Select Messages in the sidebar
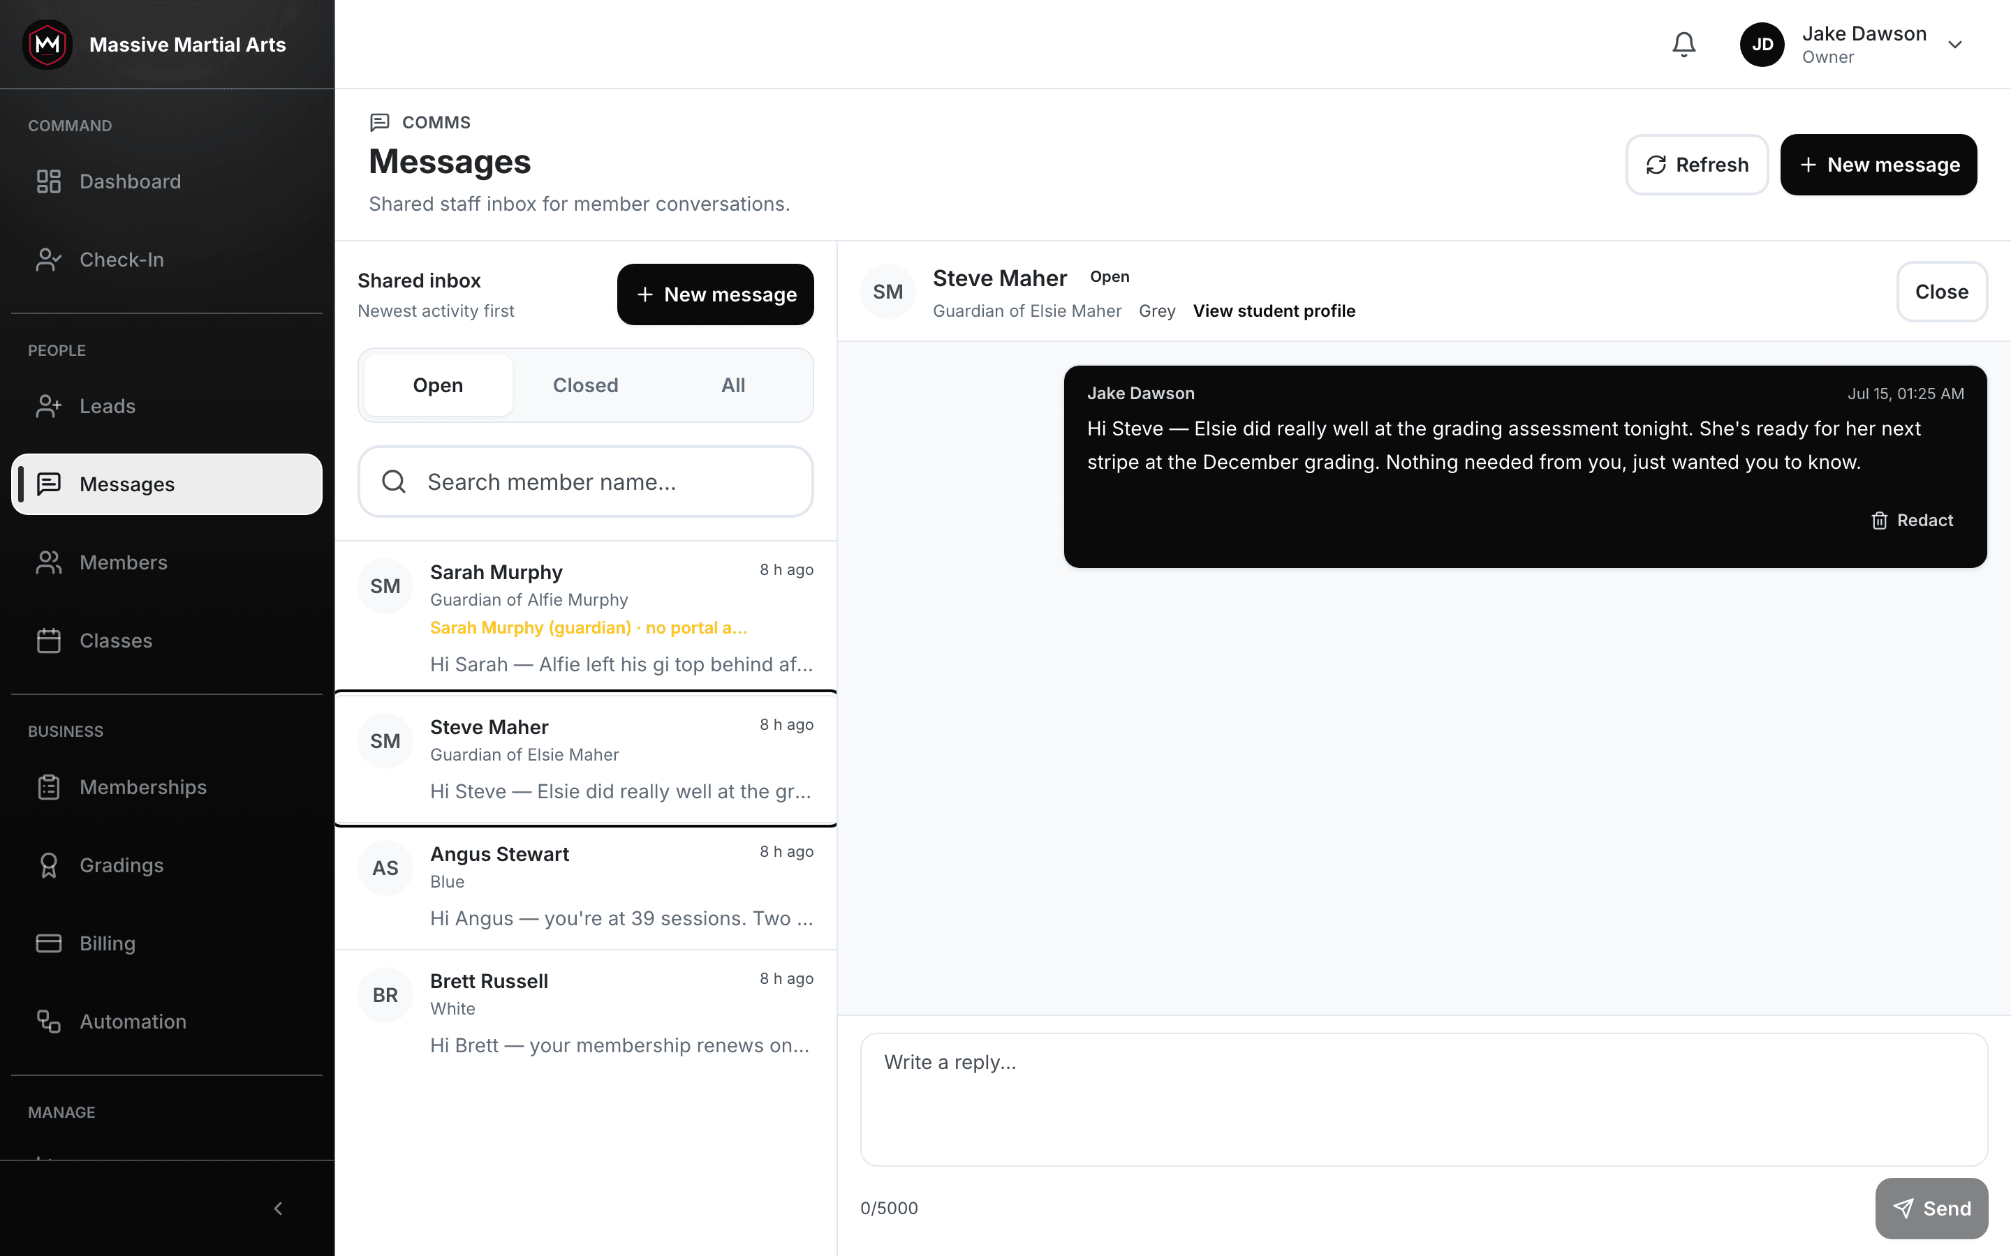Viewport: 2011px width, 1256px height. coord(166,484)
